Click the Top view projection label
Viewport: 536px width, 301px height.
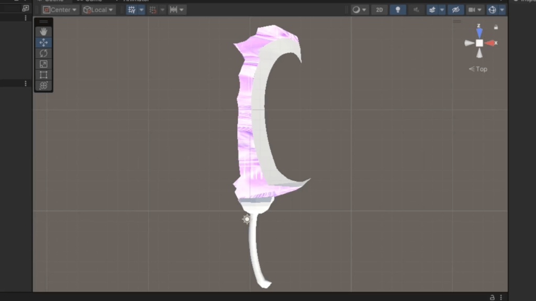coord(478,69)
